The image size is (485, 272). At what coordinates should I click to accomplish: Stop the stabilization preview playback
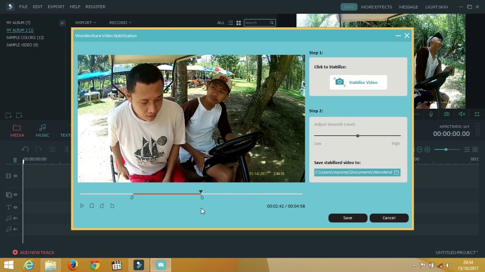92,206
